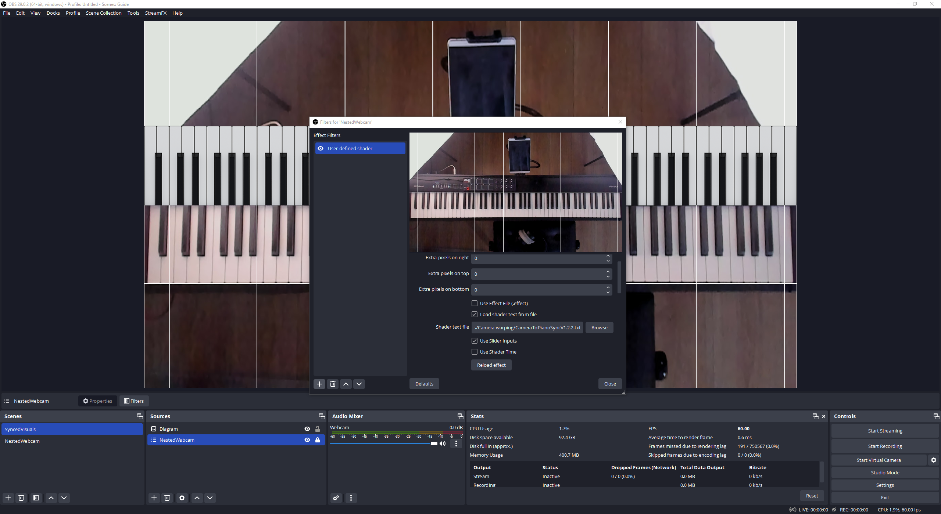Delete the selected filter with trash icon
This screenshot has height=514, width=941.
point(333,384)
